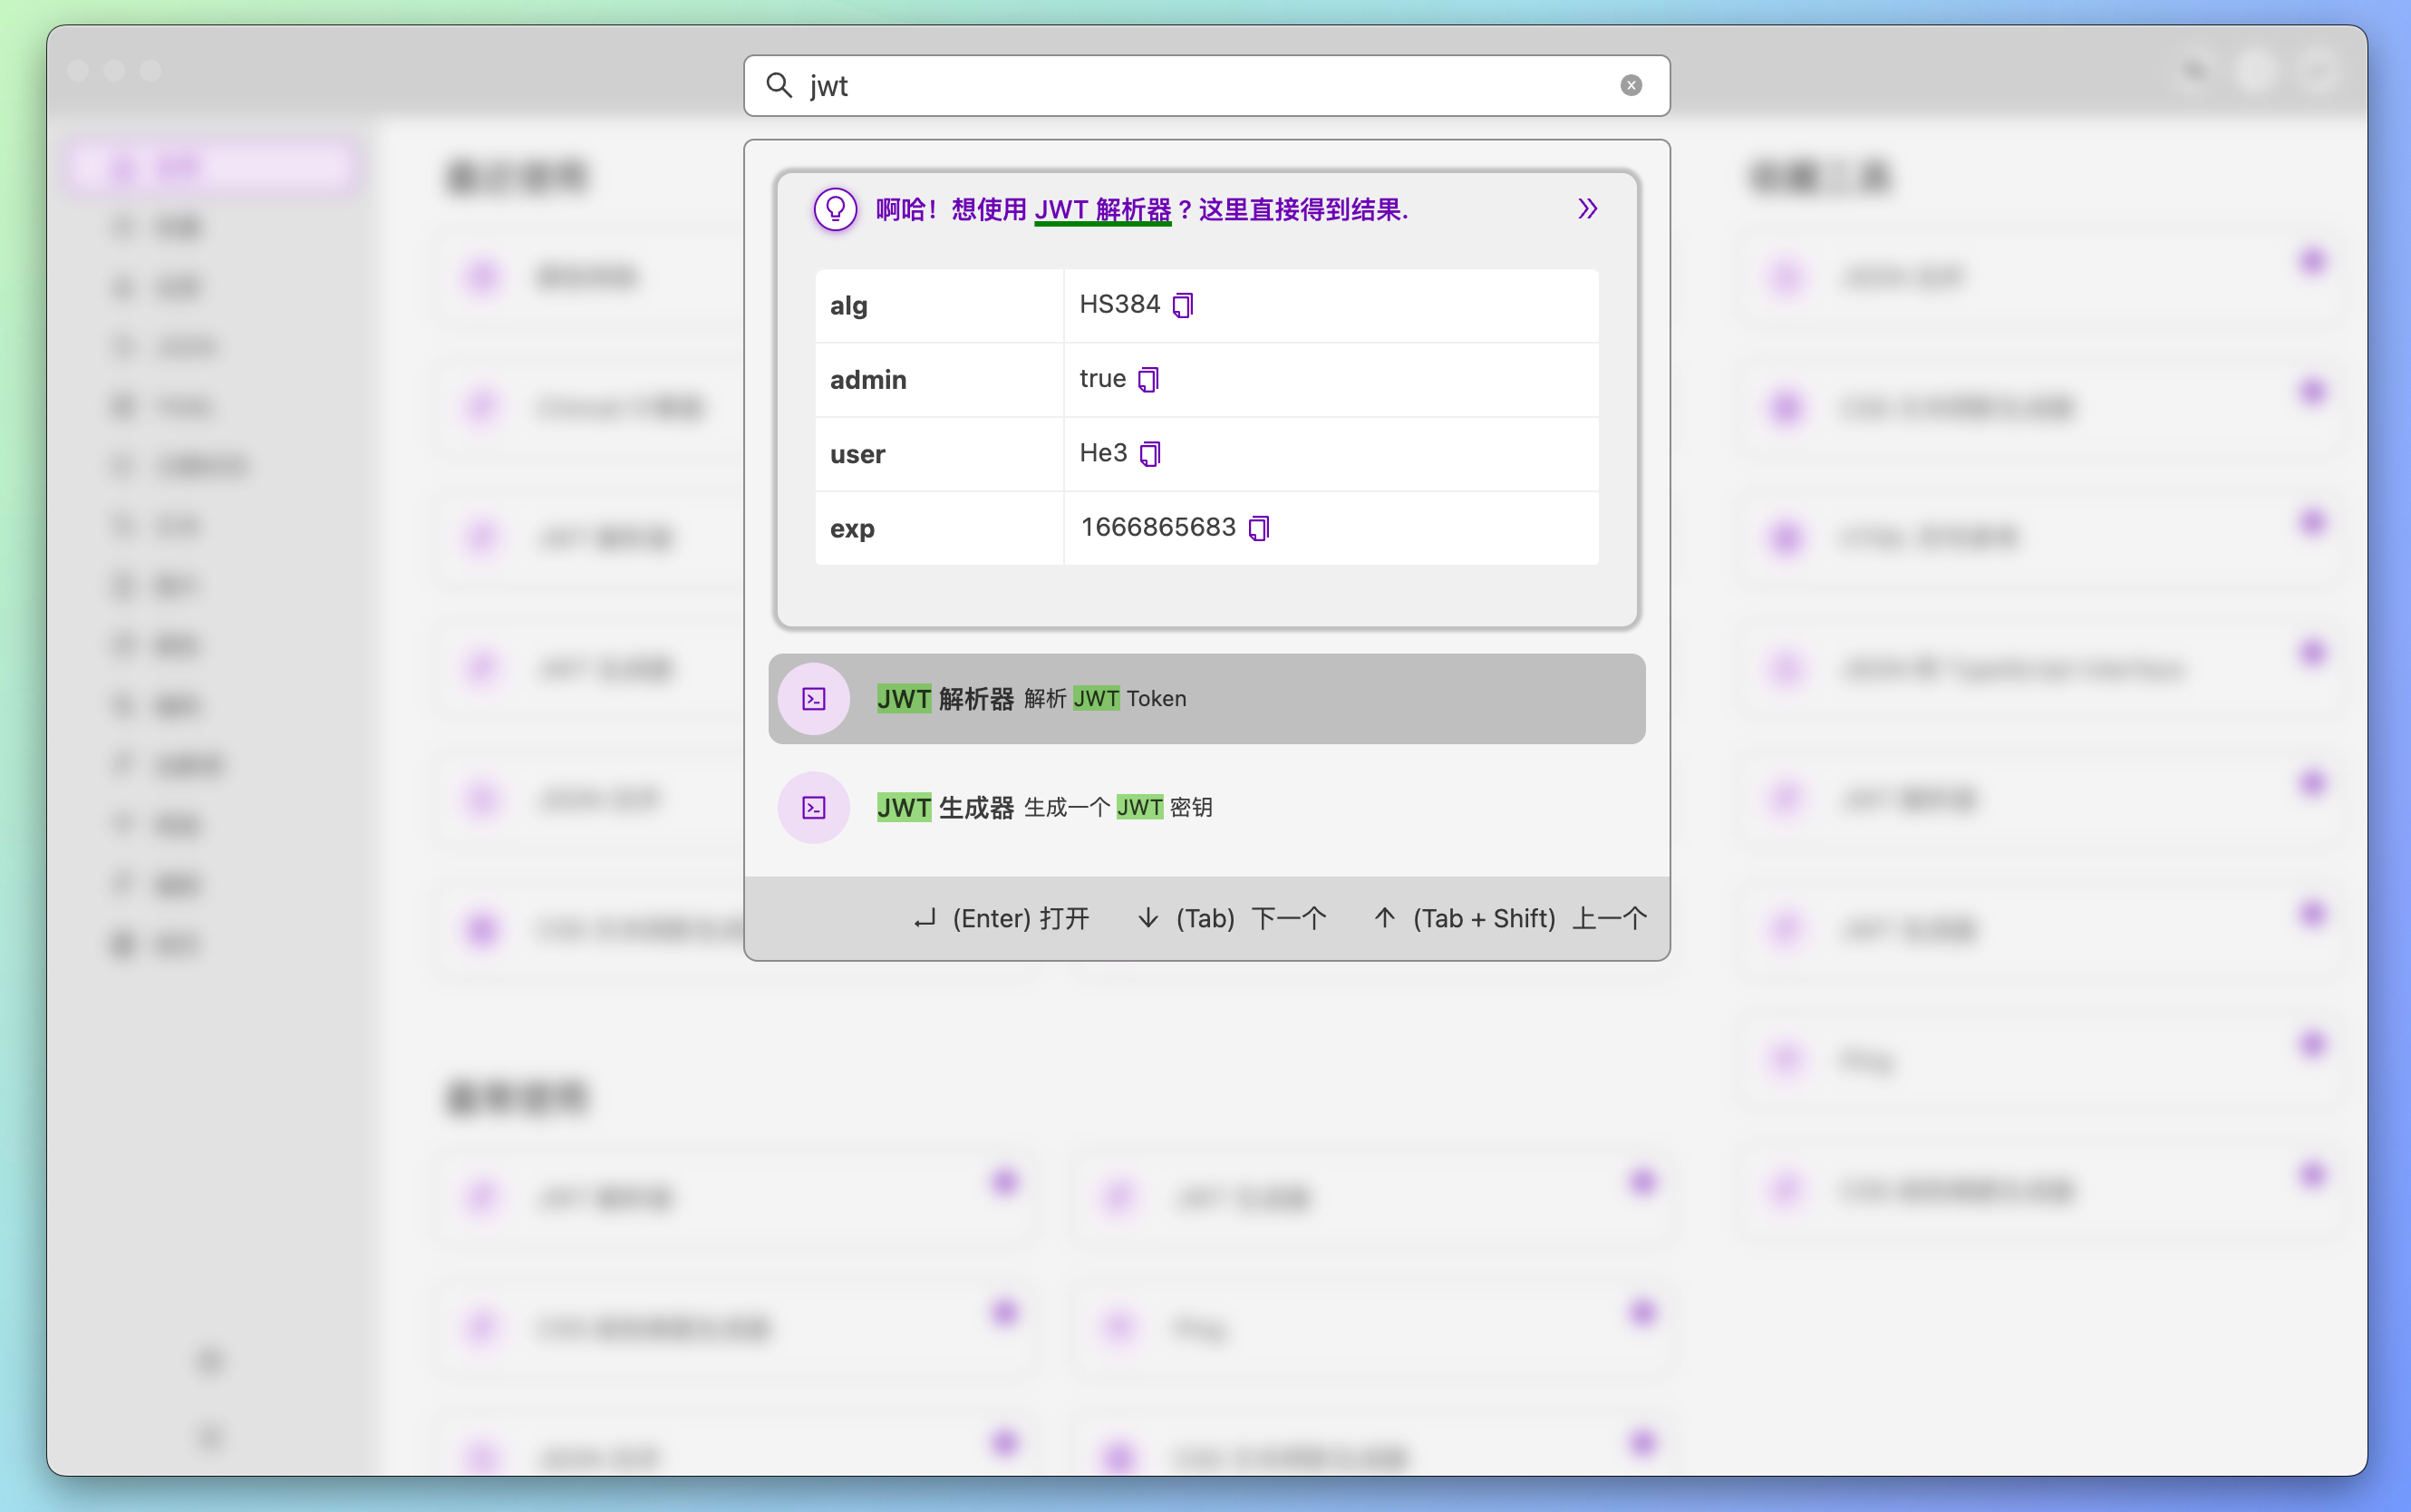Open the JWT 解析器 link in hint

[x=1101, y=210]
